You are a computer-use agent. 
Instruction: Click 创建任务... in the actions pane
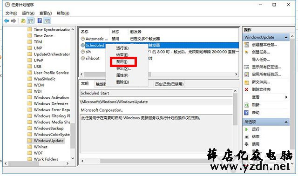coord(261,52)
